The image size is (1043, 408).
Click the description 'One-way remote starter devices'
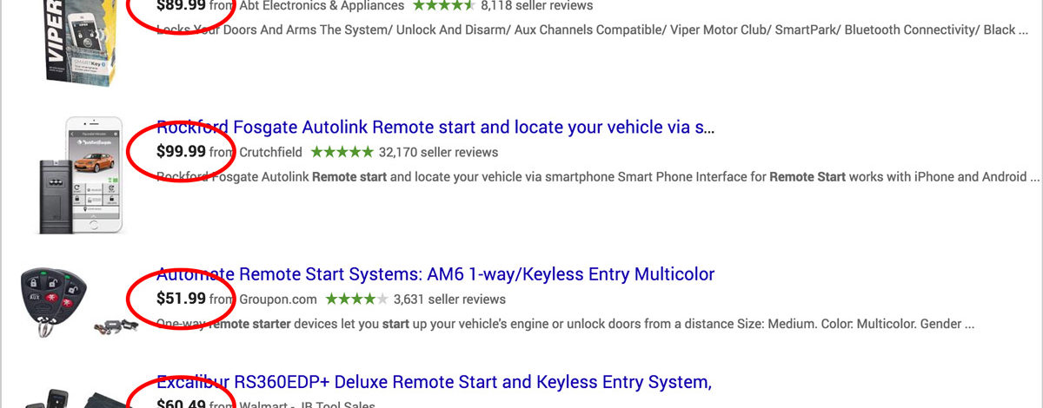click(565, 324)
